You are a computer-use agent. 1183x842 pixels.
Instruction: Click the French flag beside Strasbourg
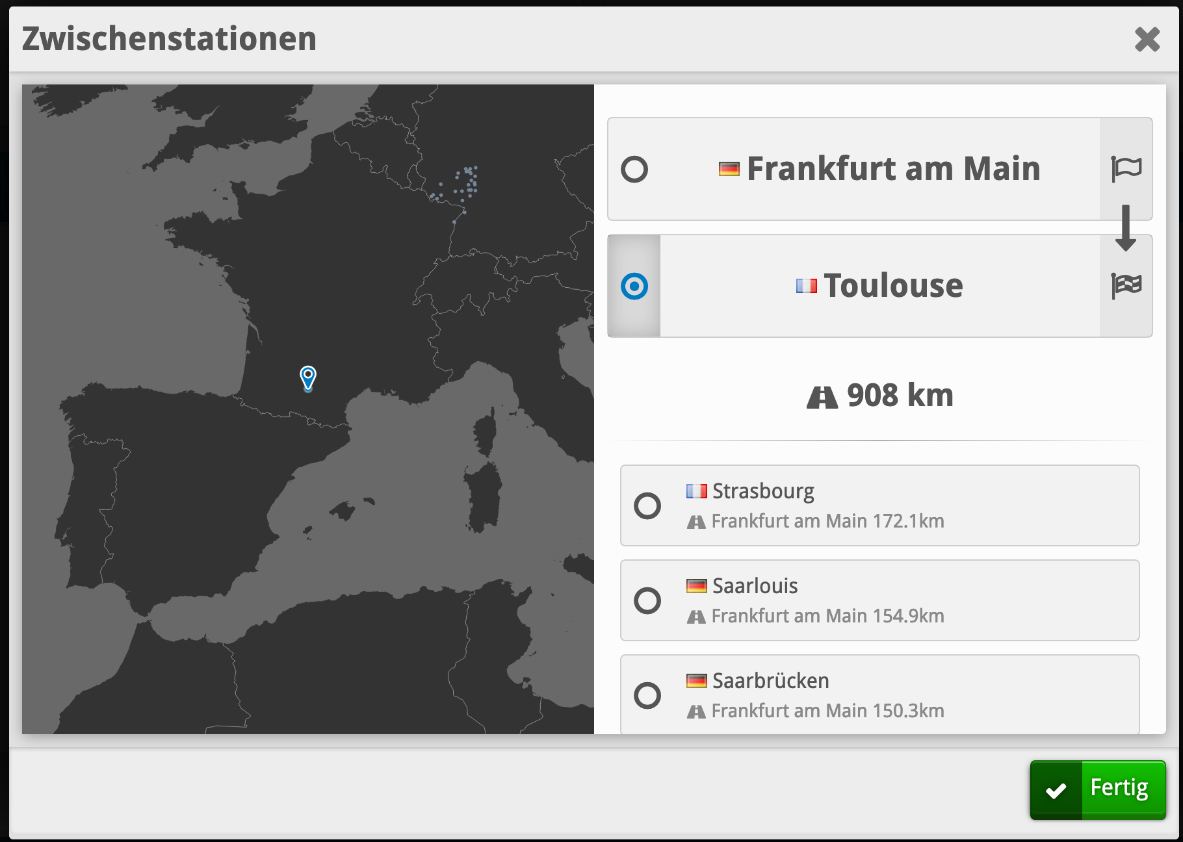coord(696,491)
